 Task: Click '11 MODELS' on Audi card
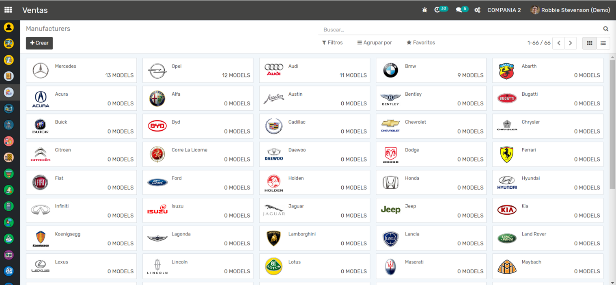(353, 75)
